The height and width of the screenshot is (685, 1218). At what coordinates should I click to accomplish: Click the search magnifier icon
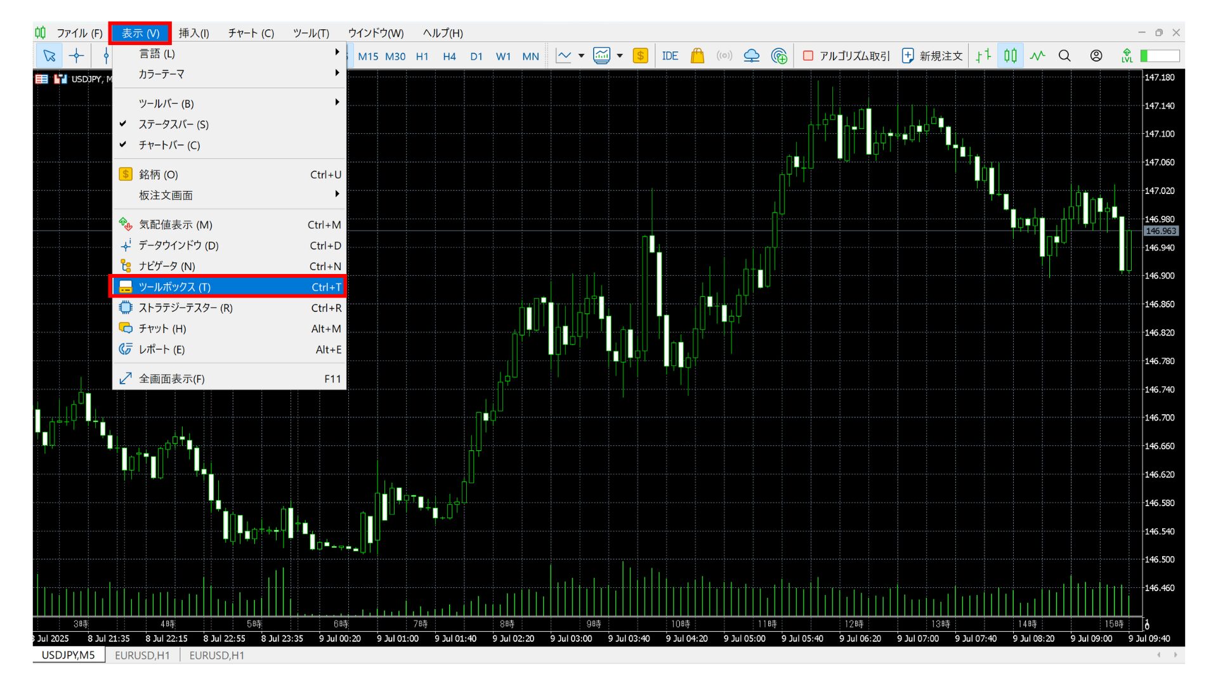(x=1064, y=56)
